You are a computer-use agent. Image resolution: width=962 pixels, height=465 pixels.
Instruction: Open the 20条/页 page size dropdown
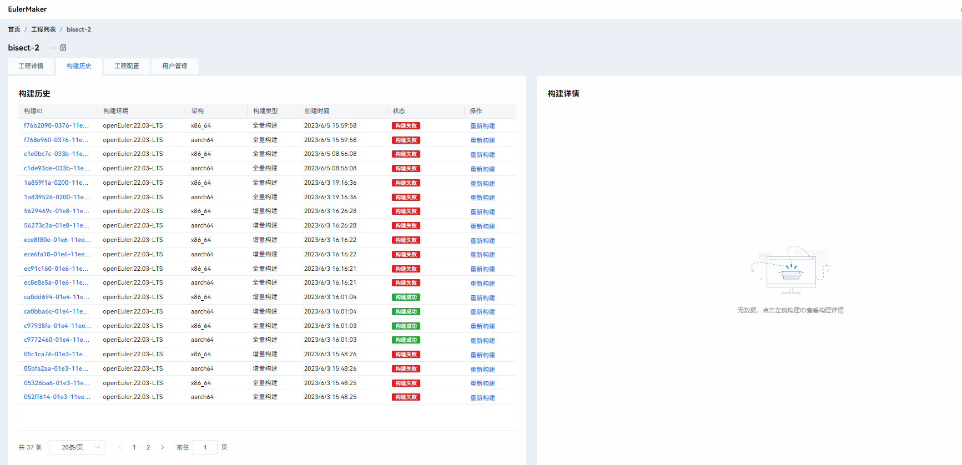pyautogui.click(x=77, y=447)
